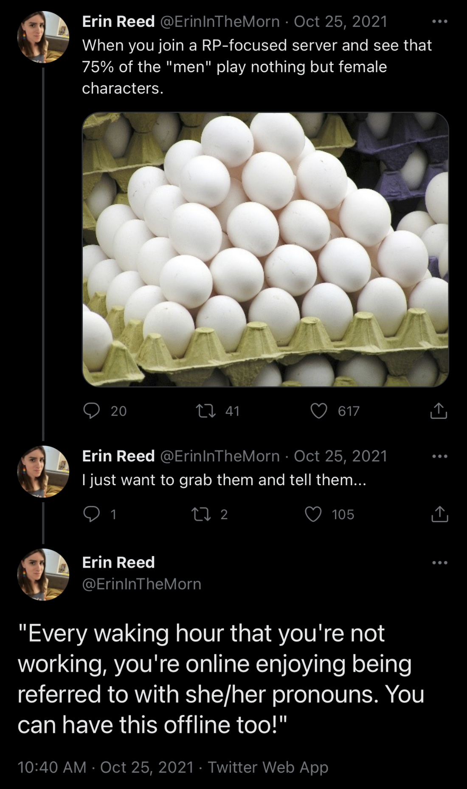
Task: Share the "grab them and tell them" tweet
Action: click(x=439, y=515)
